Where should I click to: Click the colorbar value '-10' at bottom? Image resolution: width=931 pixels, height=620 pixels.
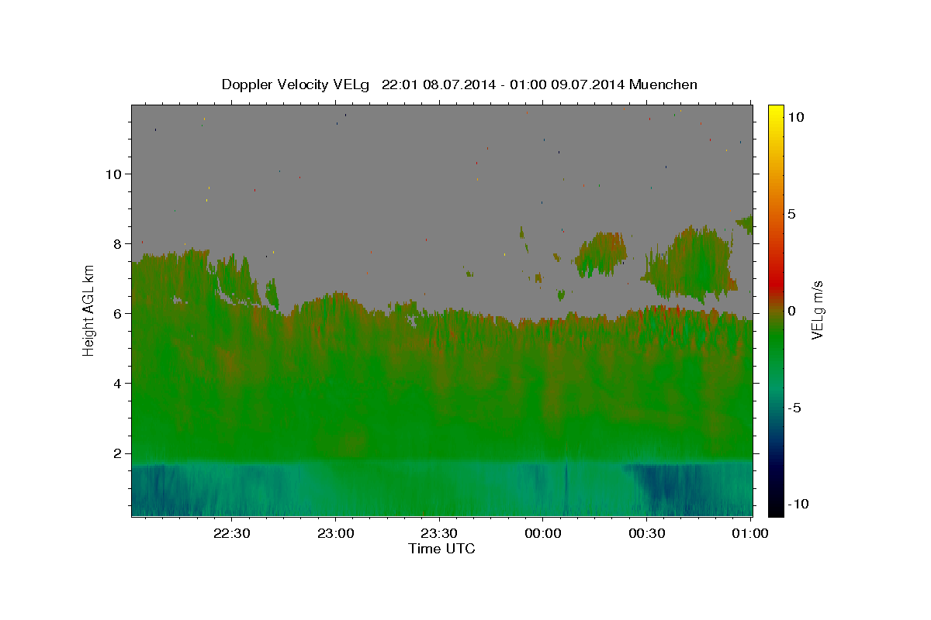[798, 504]
